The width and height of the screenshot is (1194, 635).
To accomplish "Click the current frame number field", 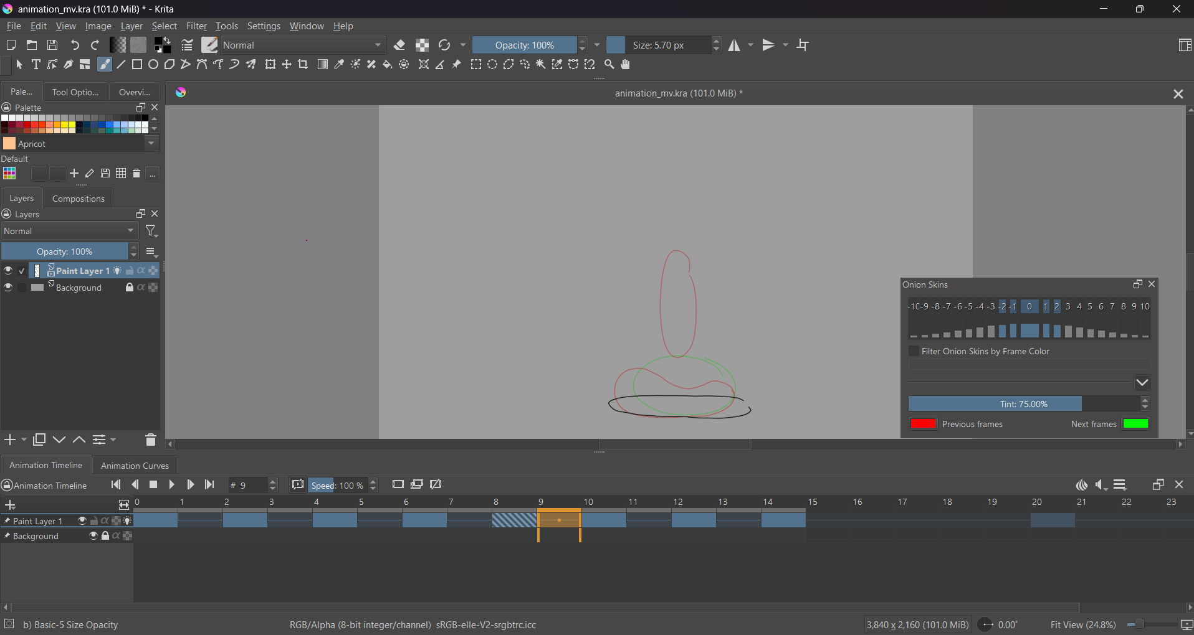I will (x=247, y=486).
